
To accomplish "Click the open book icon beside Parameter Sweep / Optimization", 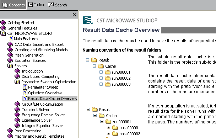I will coord(17,82).
